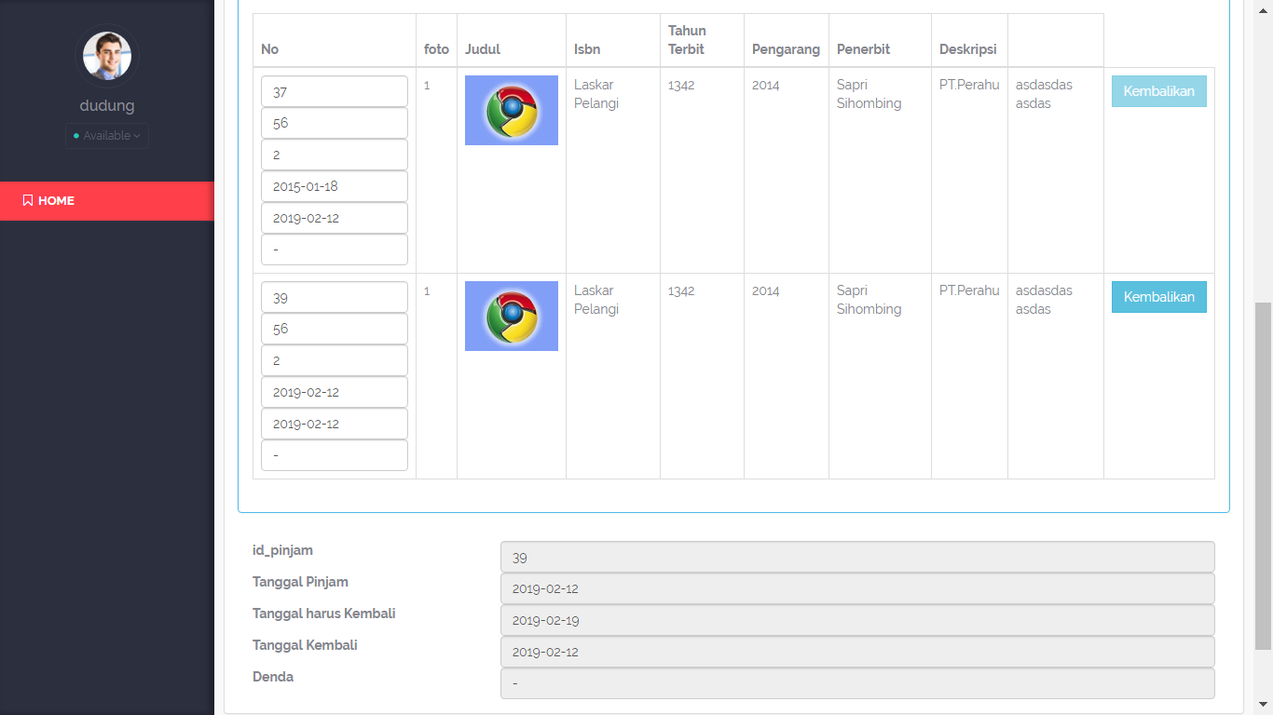
Task: Select the Tanggal Kembali field
Action: [856, 653]
